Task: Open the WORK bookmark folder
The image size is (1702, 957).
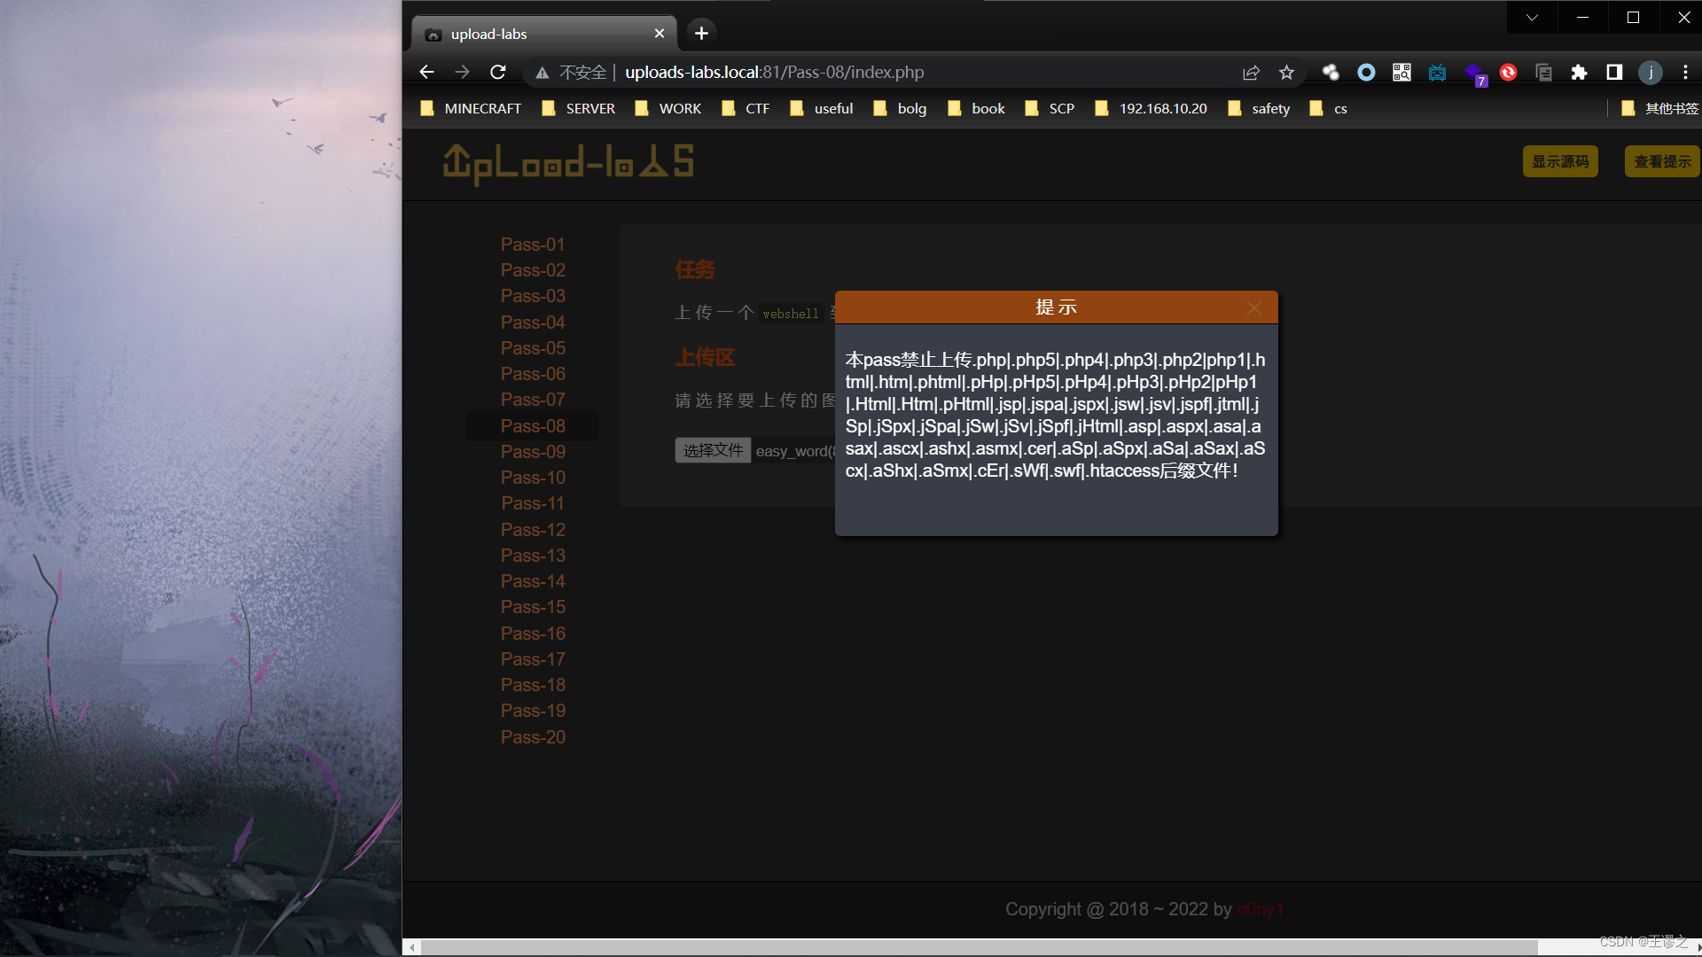Action: click(668, 108)
